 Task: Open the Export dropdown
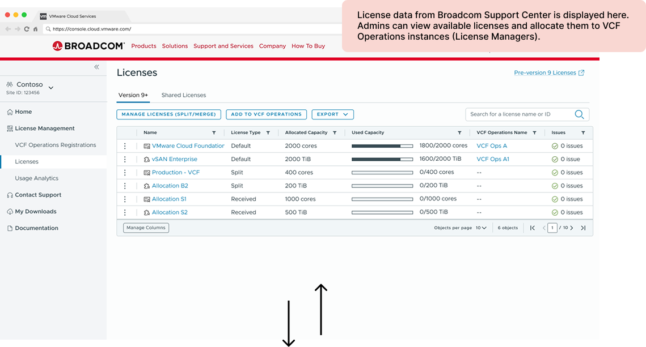coord(332,114)
